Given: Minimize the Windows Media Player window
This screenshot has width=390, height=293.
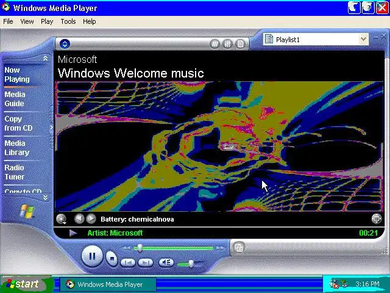Looking at the screenshot, I should pyautogui.click(x=353, y=7).
